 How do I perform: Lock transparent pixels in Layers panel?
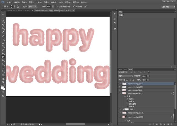pos(124,80)
